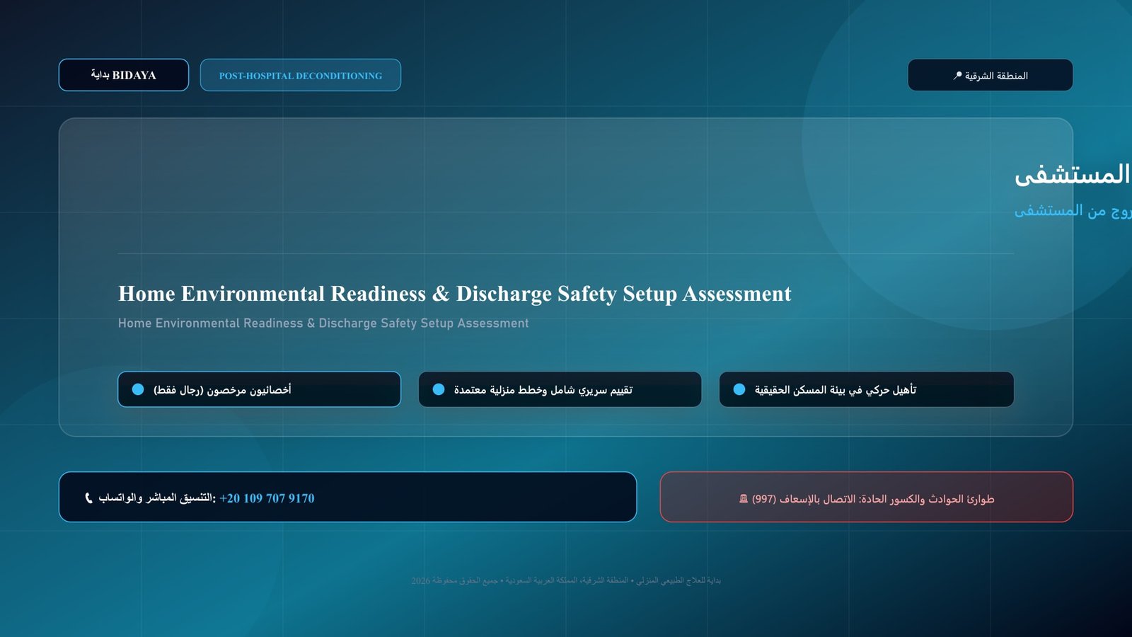Select the تأهيل حركي في بيئة المسكن chip
The height and width of the screenshot is (637, 1132).
(x=867, y=389)
